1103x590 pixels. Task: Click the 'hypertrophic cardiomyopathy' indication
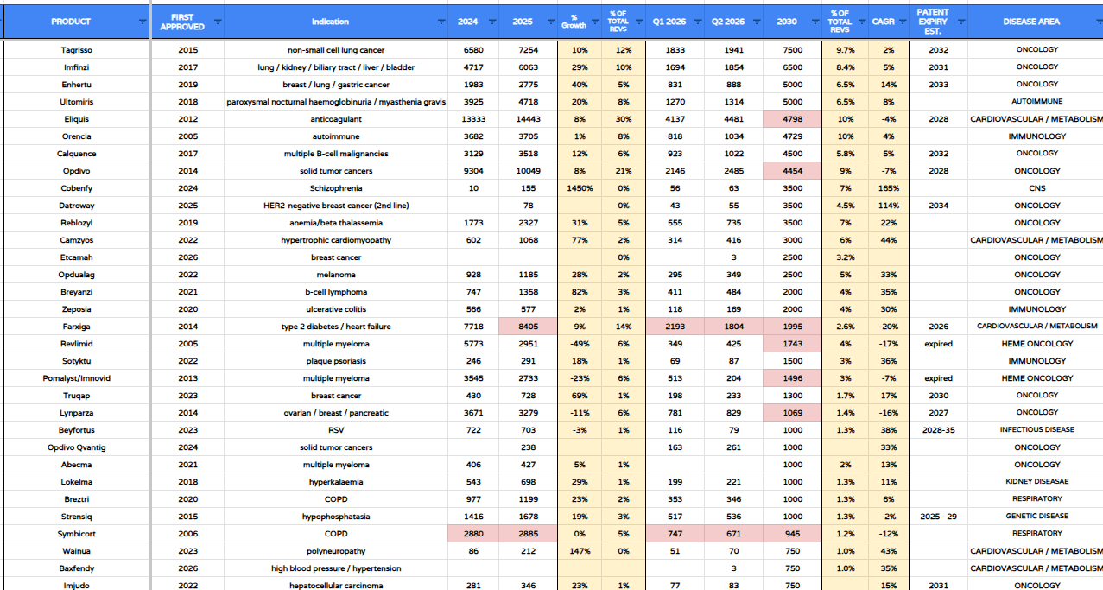(x=336, y=240)
